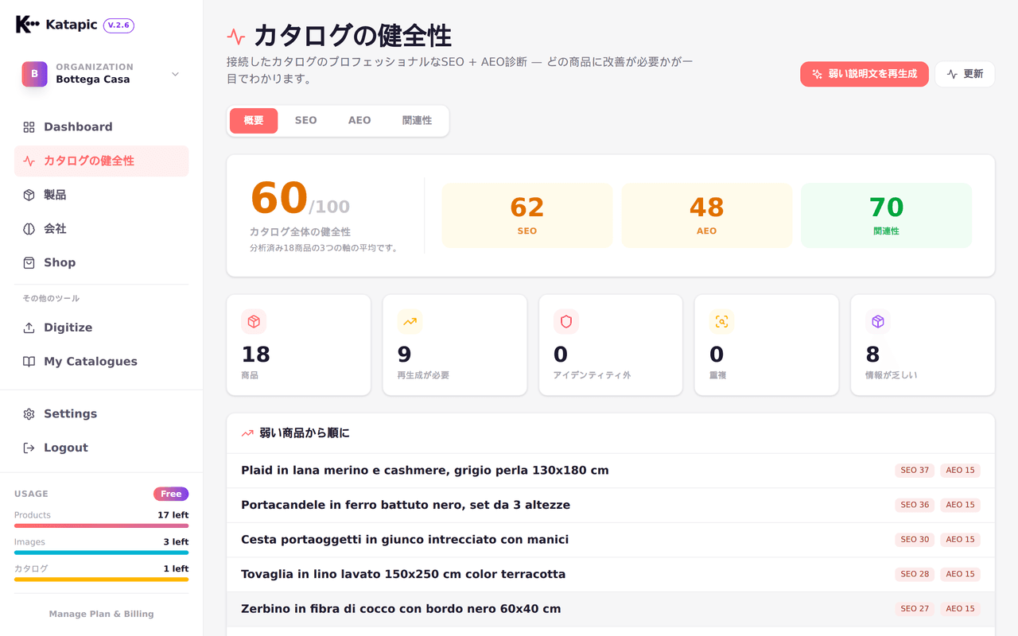Open the Cesta portaoggetti in giunco row

pyautogui.click(x=611, y=540)
